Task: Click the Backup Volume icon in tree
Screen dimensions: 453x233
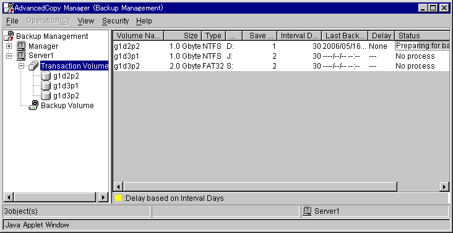Action: pyautogui.click(x=33, y=105)
